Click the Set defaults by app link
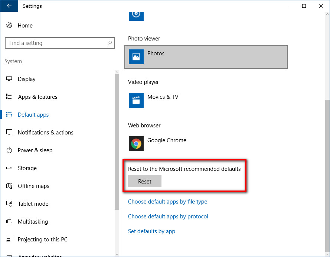The width and height of the screenshot is (330, 257). click(x=151, y=231)
